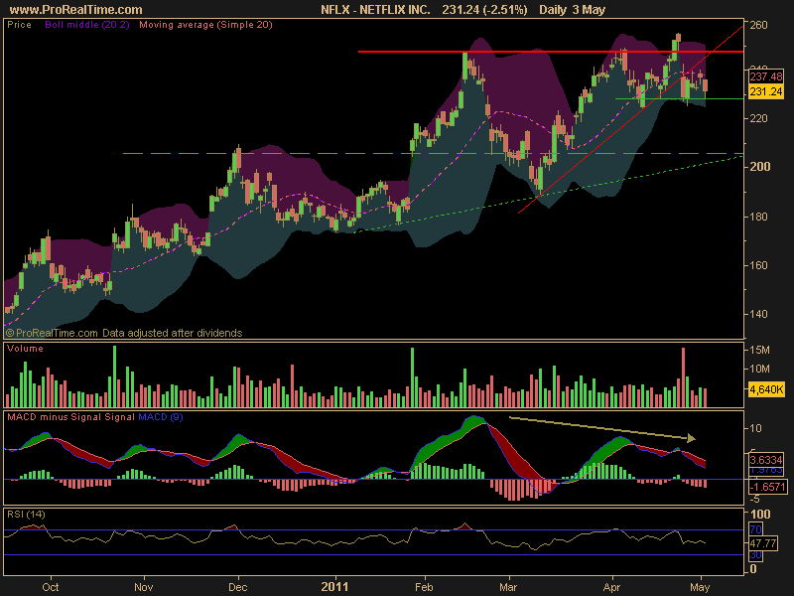Click the 200 price axis label
This screenshot has height=596, width=794.
point(759,167)
